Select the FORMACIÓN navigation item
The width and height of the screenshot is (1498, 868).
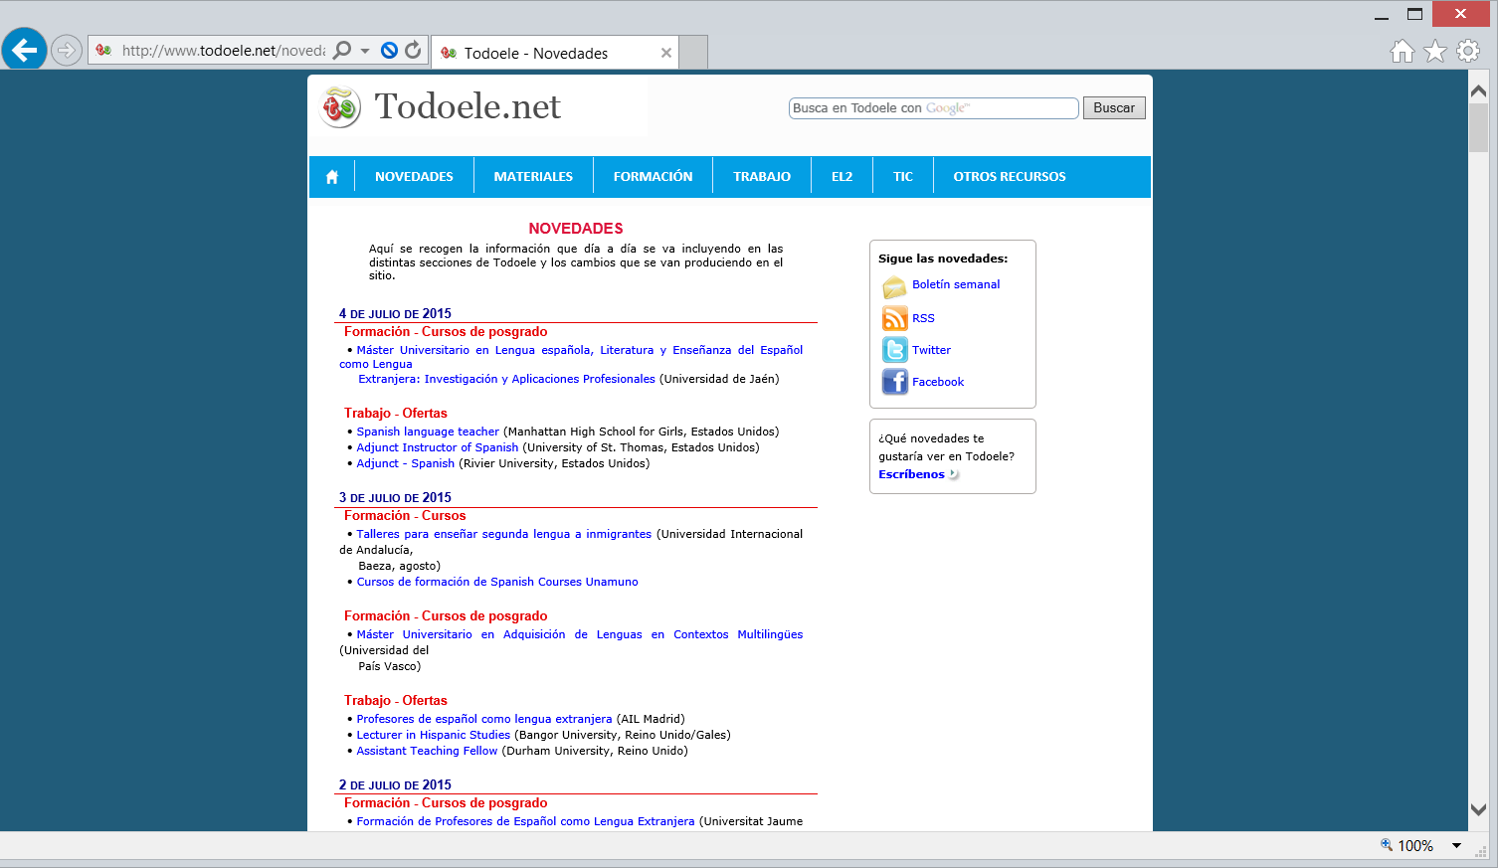pos(653,177)
